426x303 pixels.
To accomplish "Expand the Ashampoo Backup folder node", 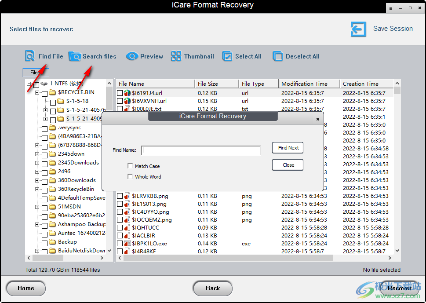I will (37, 224).
